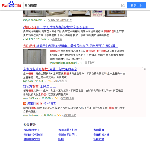
Task: Click V3 badge on www.taobao.com result
Action: (59, 115)
